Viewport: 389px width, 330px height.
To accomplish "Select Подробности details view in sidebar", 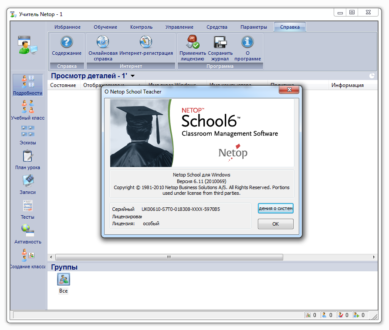I will (27, 85).
